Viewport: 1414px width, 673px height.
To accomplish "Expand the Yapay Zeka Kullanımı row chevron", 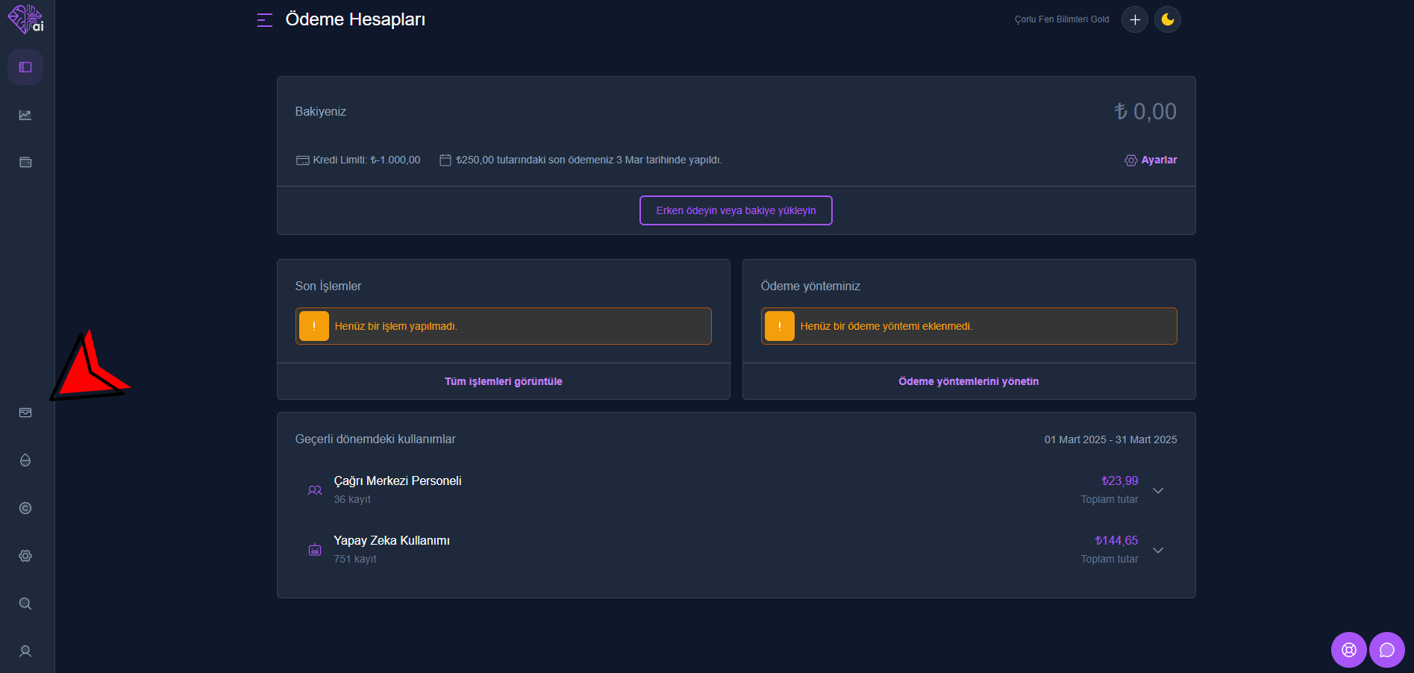I will coord(1158,550).
